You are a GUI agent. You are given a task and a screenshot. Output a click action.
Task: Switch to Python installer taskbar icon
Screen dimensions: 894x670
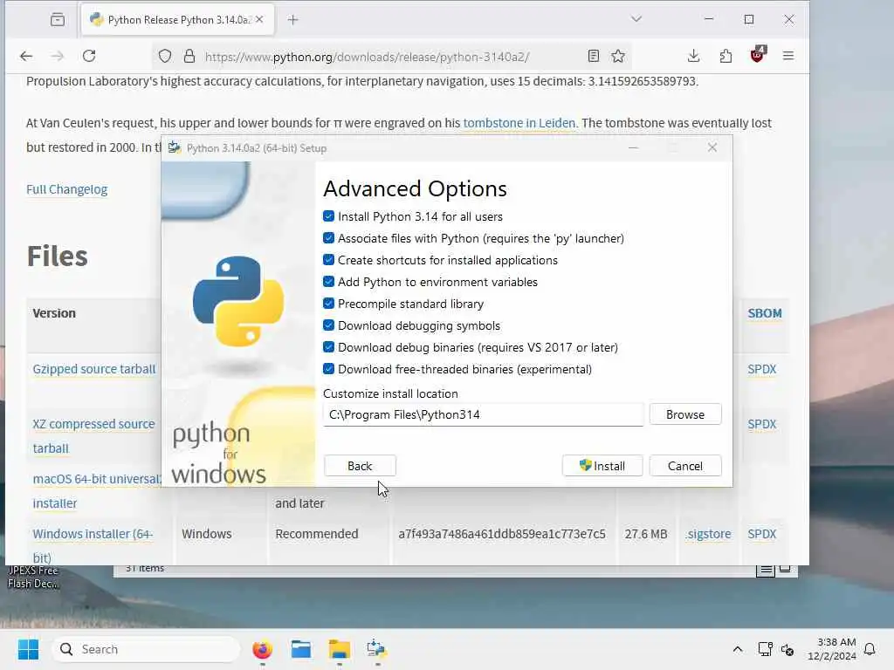click(x=377, y=649)
